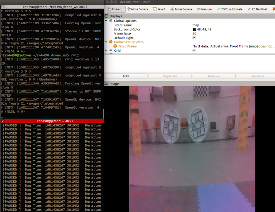Edit the Frame Rate value

[x=215, y=34]
